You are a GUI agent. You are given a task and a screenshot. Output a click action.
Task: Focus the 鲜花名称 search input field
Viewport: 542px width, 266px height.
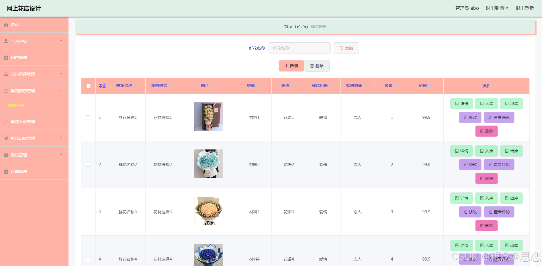pyautogui.click(x=300, y=48)
